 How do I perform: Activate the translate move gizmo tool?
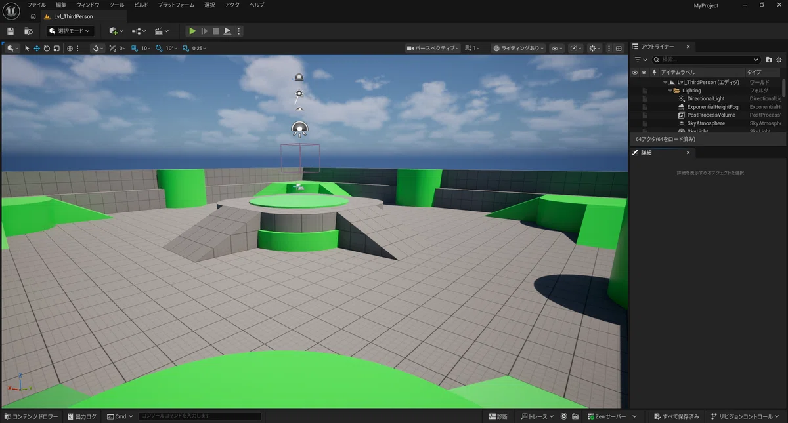tap(37, 48)
